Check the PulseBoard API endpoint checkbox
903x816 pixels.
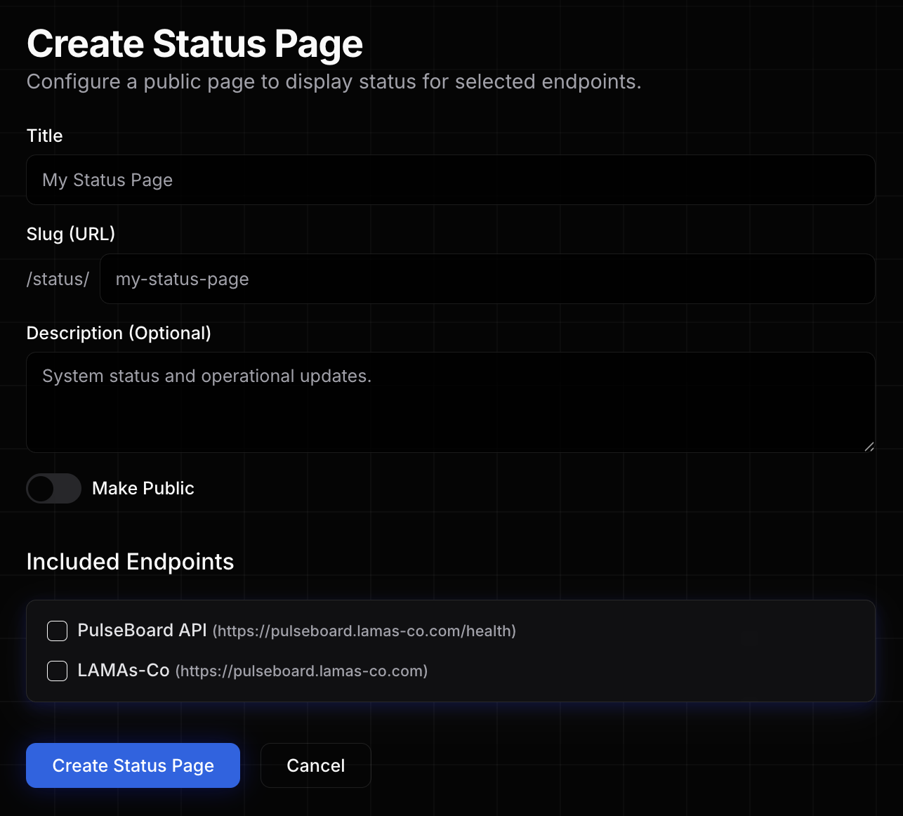57,631
